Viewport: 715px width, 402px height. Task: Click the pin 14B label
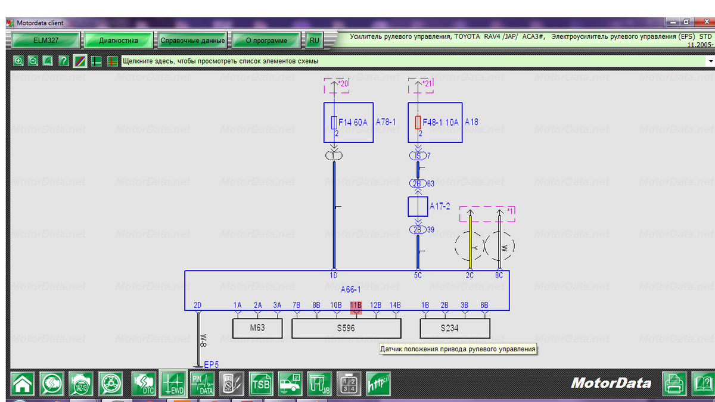click(x=395, y=306)
